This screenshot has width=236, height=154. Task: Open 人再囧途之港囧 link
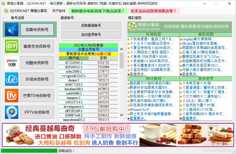pos(151,52)
